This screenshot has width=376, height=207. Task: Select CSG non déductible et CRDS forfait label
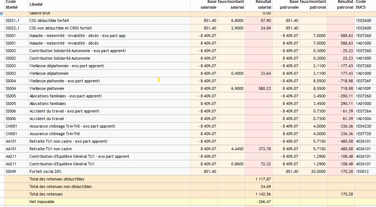click(x=61, y=28)
